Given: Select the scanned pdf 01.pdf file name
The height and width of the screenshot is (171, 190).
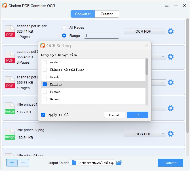Looking at the screenshot, I should coord(32,26).
